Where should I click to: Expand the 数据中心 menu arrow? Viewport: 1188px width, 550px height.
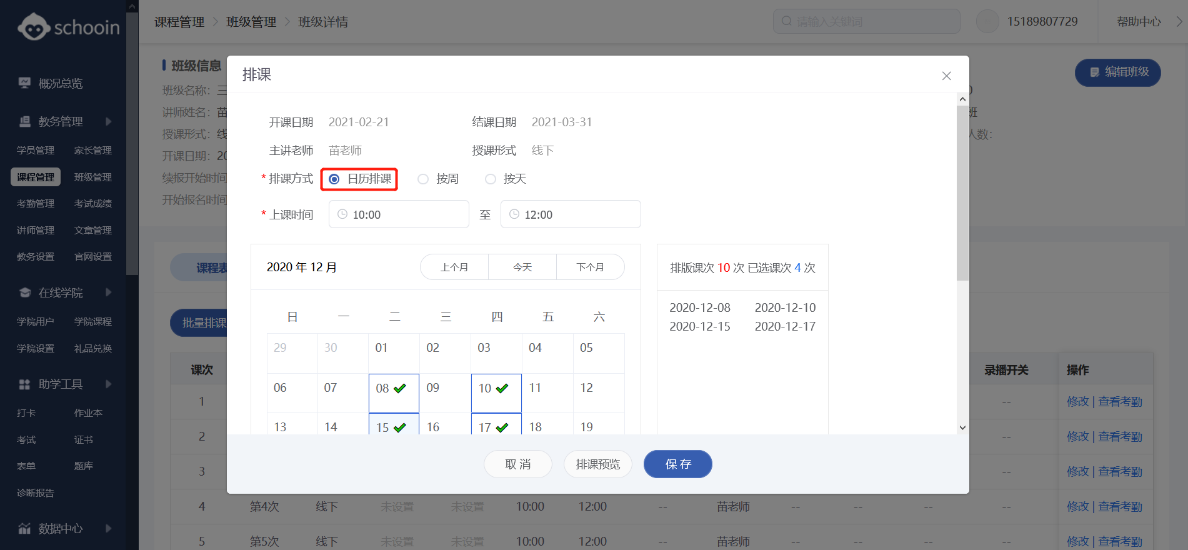[109, 528]
